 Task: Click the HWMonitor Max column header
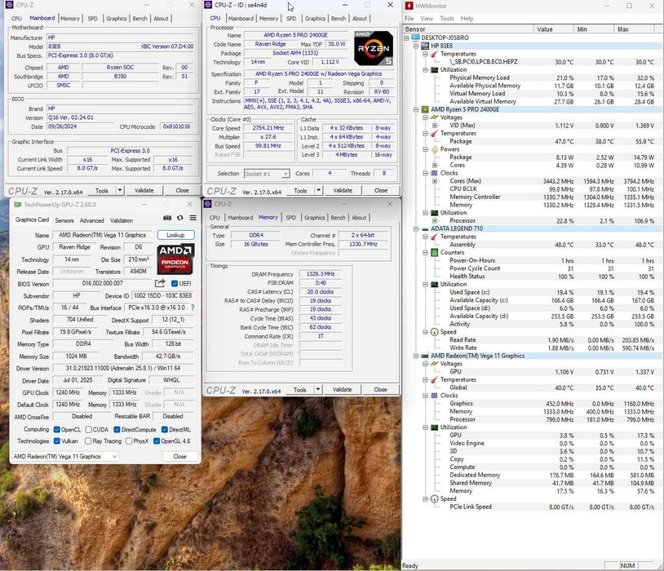(634, 29)
